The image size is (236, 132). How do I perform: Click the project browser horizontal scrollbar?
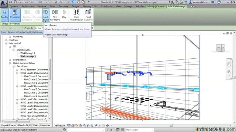17,121
